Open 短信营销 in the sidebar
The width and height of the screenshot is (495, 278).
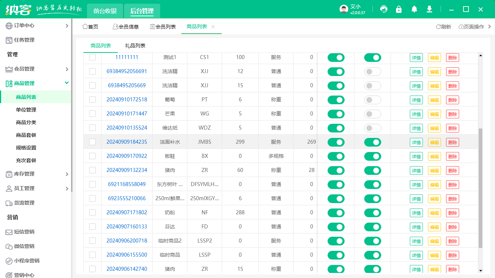tap(24, 232)
